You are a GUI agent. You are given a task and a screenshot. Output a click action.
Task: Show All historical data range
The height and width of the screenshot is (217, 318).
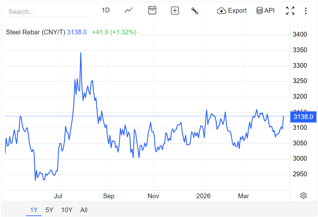tap(84, 210)
